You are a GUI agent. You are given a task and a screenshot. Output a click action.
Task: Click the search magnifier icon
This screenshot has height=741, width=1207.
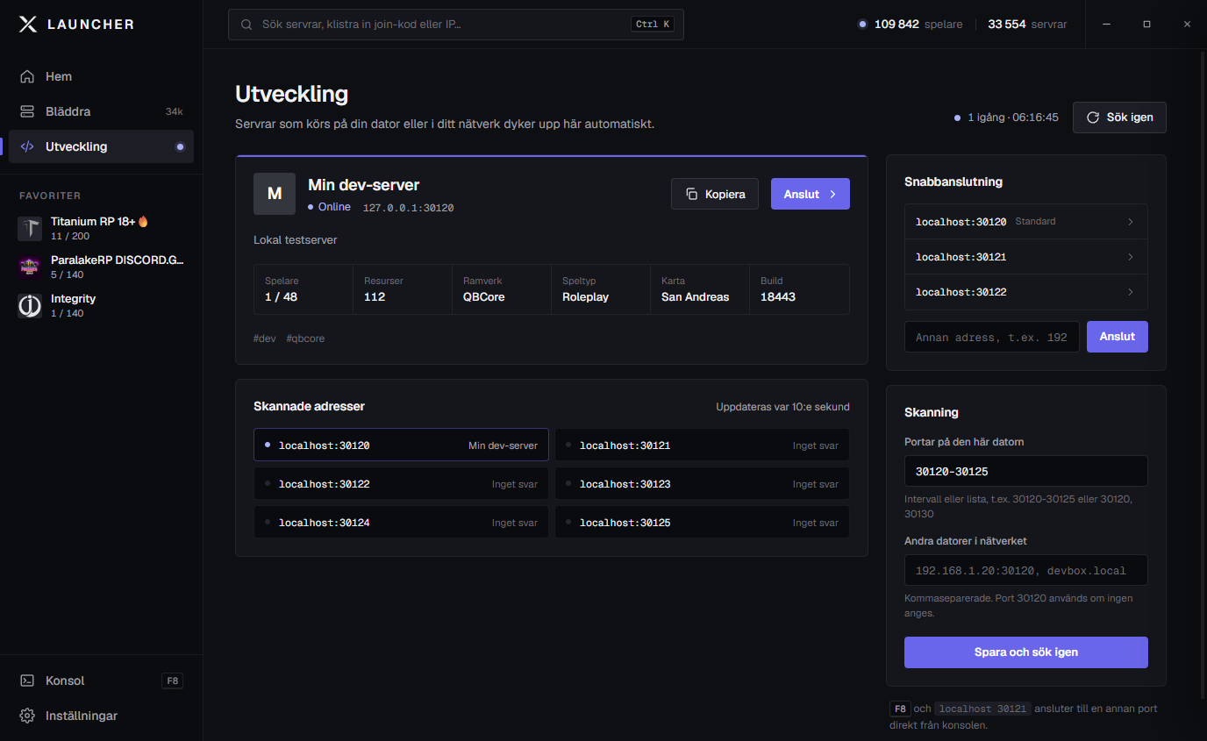(x=246, y=25)
